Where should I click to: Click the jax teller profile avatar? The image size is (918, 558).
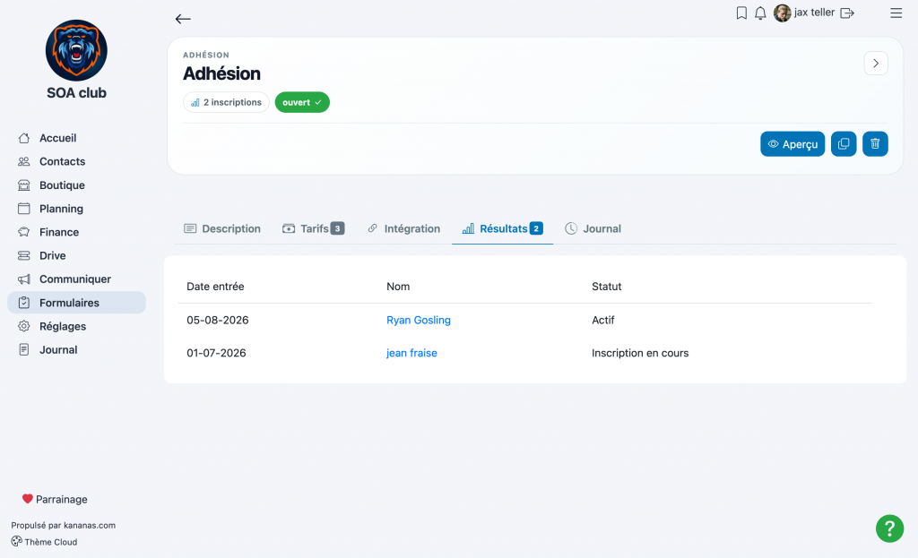coord(782,13)
